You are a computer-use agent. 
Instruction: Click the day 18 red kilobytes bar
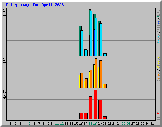[90, 108]
